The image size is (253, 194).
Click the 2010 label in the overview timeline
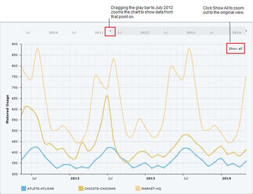[x=53, y=33]
